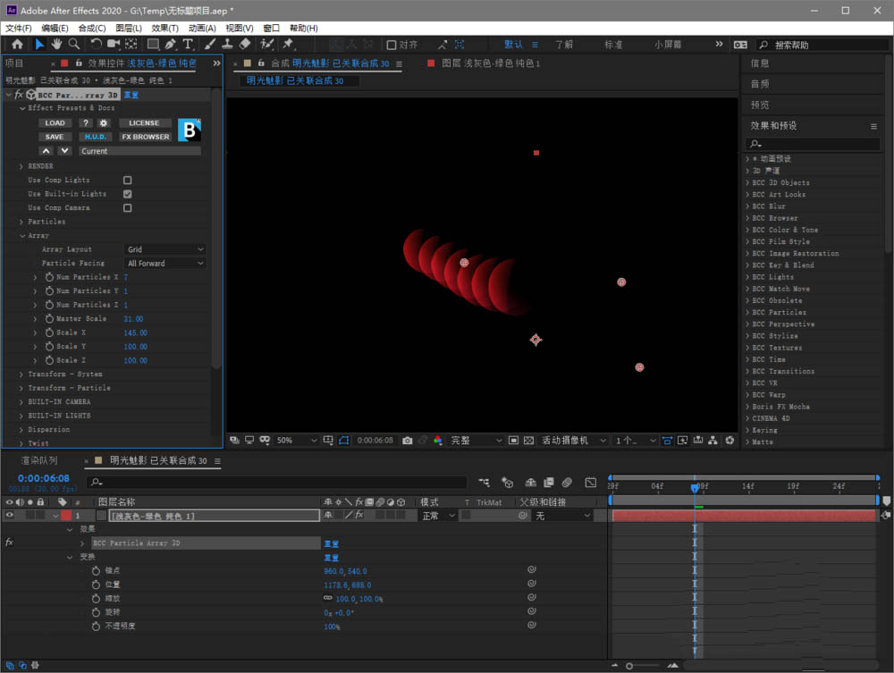Select the Horizontal Type tool
The image size is (894, 673).
[x=188, y=44]
